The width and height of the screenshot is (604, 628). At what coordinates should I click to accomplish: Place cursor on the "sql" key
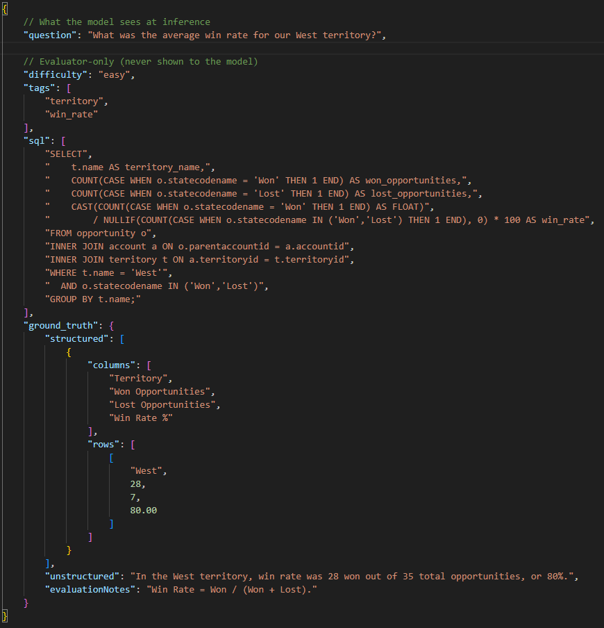[37, 141]
